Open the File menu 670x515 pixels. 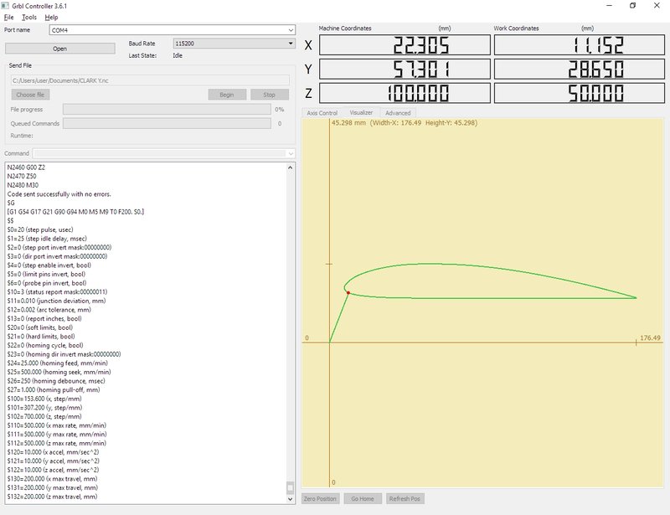click(x=8, y=18)
